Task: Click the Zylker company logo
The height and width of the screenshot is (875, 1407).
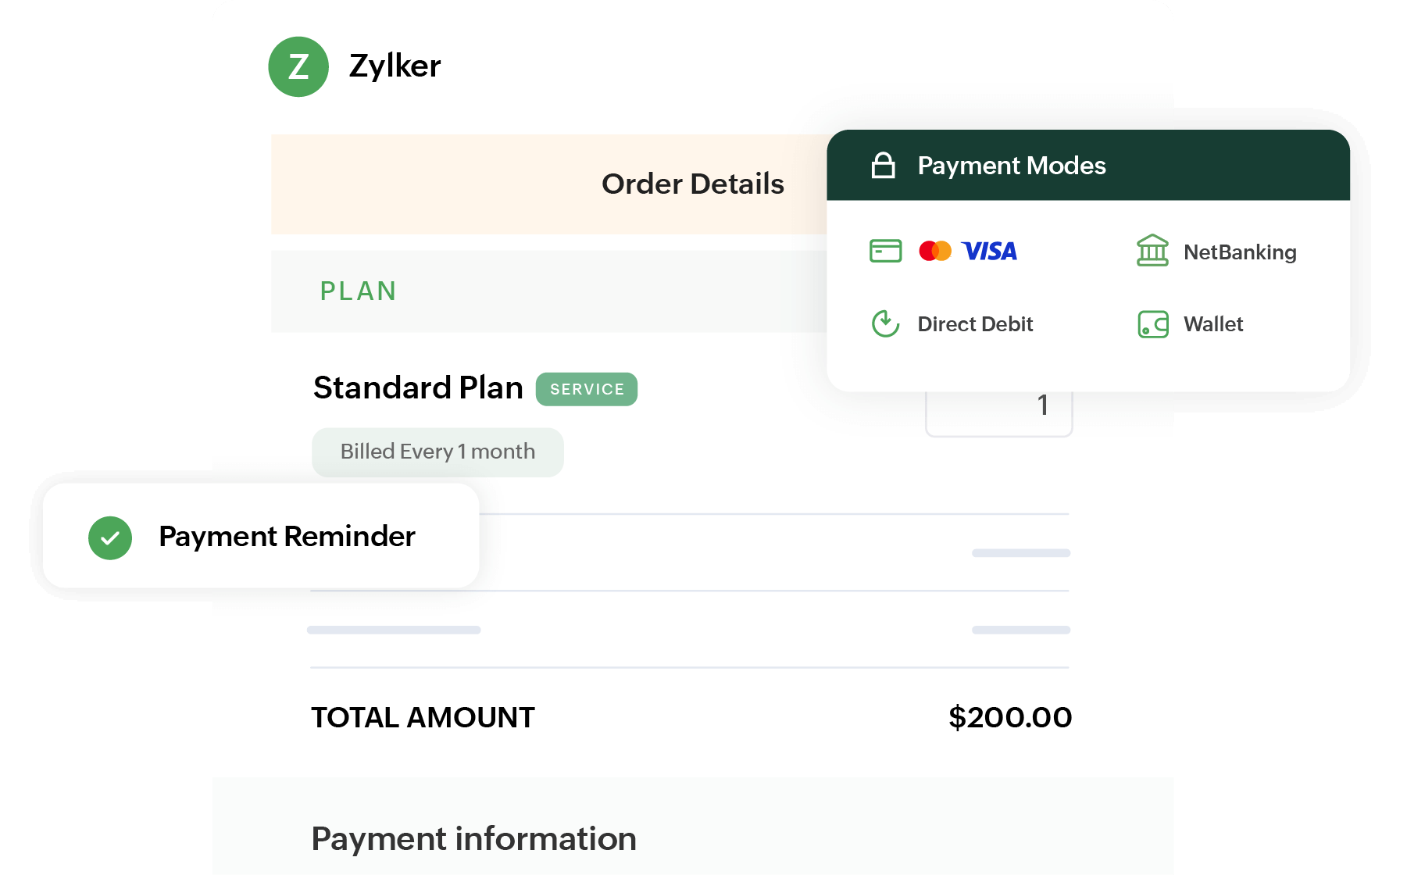Action: click(x=298, y=66)
